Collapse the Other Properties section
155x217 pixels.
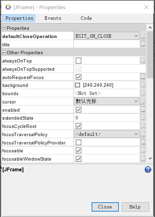[4, 53]
